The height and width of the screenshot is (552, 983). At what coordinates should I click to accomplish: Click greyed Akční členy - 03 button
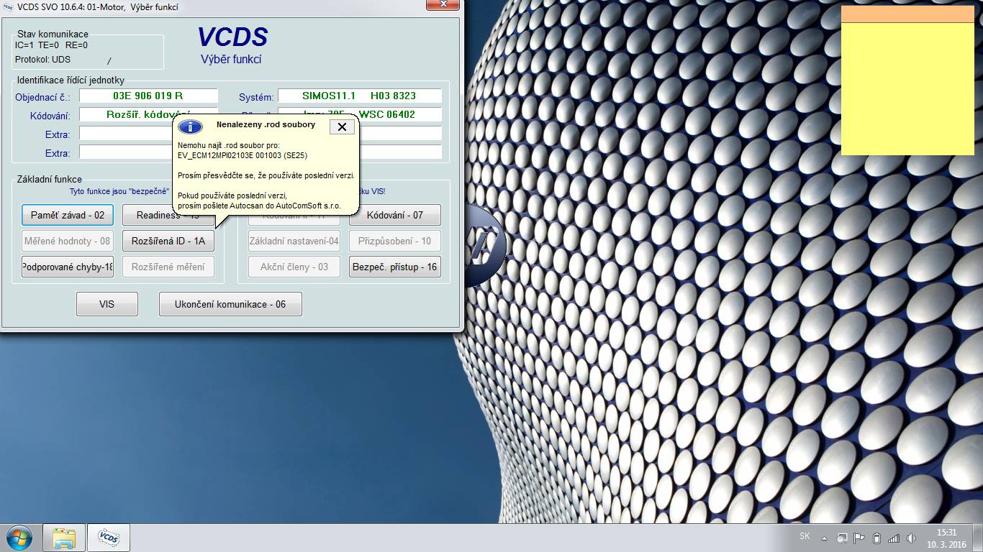pyautogui.click(x=294, y=267)
